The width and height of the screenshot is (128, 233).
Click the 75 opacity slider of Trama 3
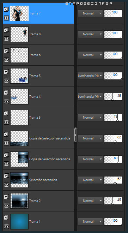click(x=113, y=118)
